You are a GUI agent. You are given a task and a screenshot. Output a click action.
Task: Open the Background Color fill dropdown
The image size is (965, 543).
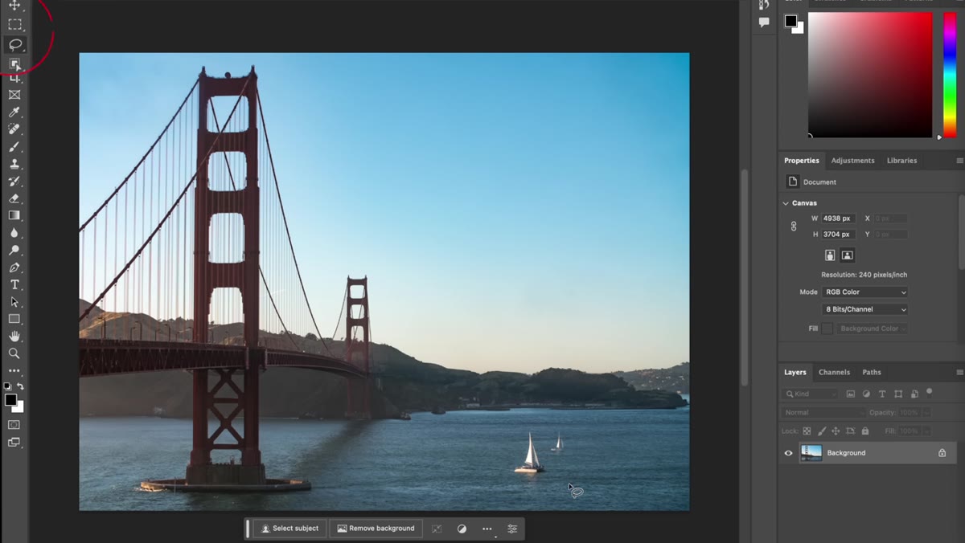pyautogui.click(x=872, y=329)
